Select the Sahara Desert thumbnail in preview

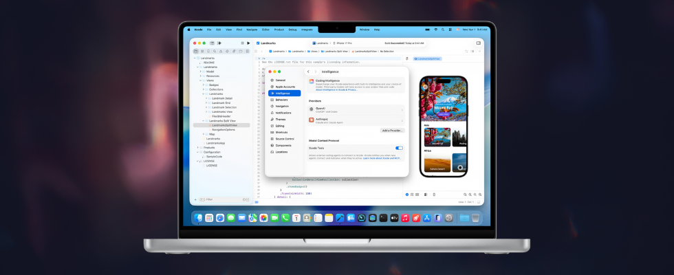437,163
